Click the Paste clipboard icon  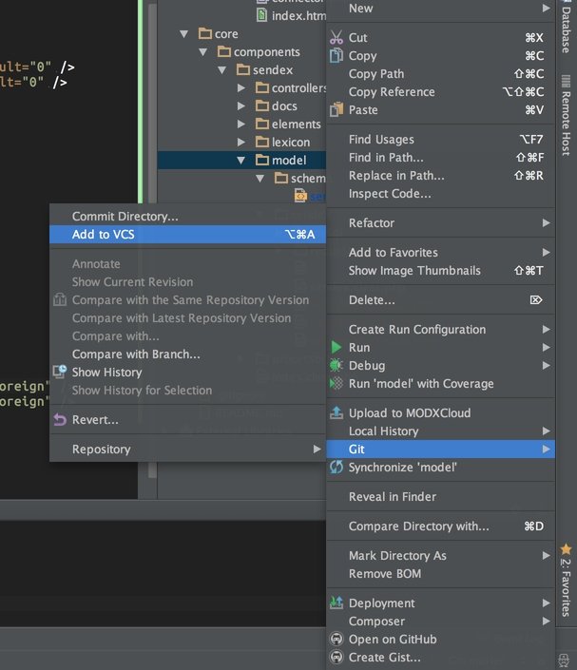point(337,110)
